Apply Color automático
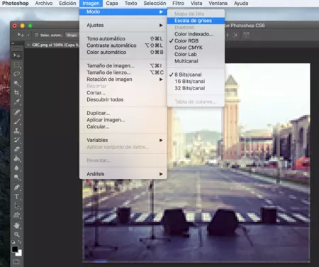The height and width of the screenshot is (267, 319). [x=123, y=52]
